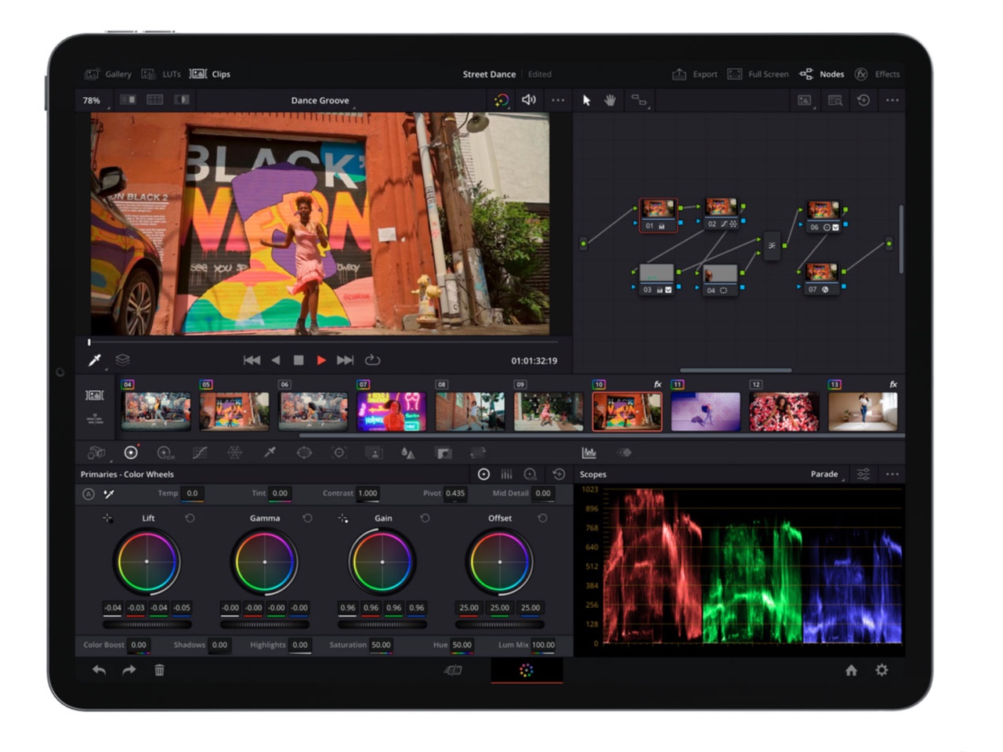Toggle the Clips thumbnail strip
1003x752 pixels.
[210, 74]
